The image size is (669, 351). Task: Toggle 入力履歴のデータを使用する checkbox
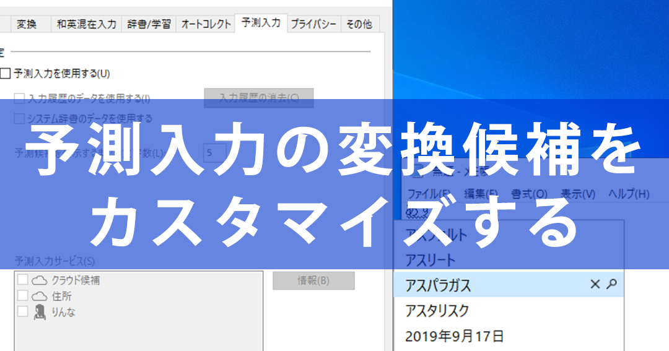[x=19, y=98]
